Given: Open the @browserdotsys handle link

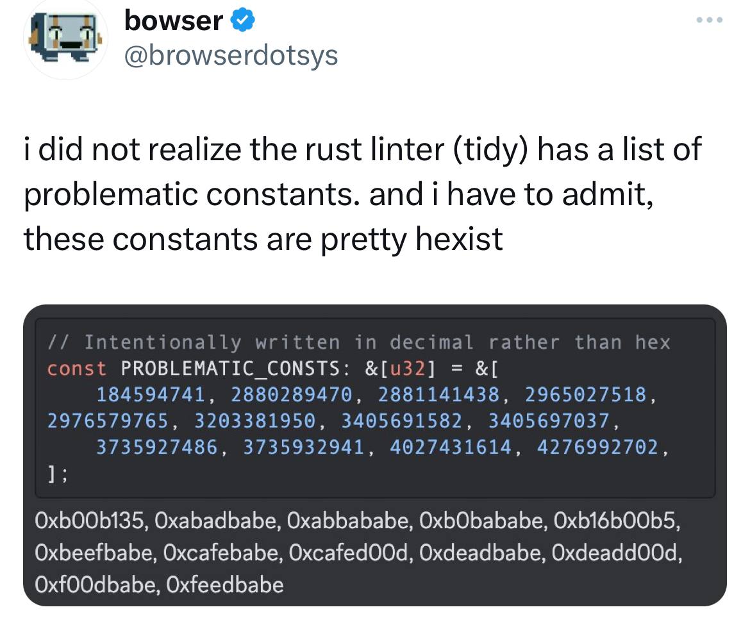Looking at the screenshot, I should pyautogui.click(x=231, y=56).
